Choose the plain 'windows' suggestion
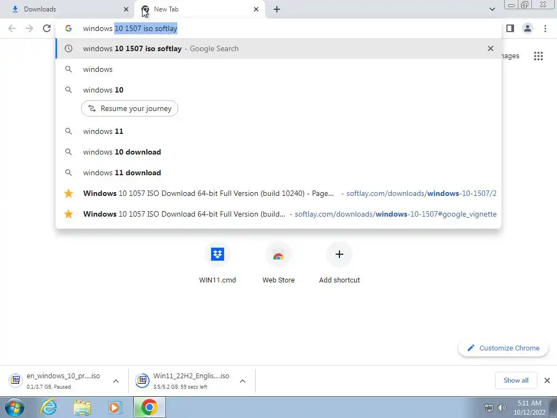Viewport: 557px width, 418px height. 278,69
